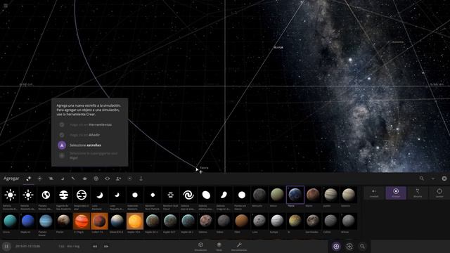Image resolution: width=450 pixels, height=253 pixels.
Task: Pick the Saturn planet thumbnail
Action: click(349, 195)
